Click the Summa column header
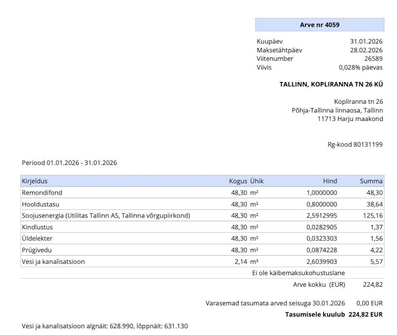Screen dimensions: 397x335 371,181
